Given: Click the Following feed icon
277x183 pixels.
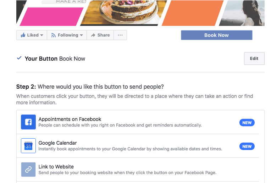Looking at the screenshot, I should coord(53,35).
